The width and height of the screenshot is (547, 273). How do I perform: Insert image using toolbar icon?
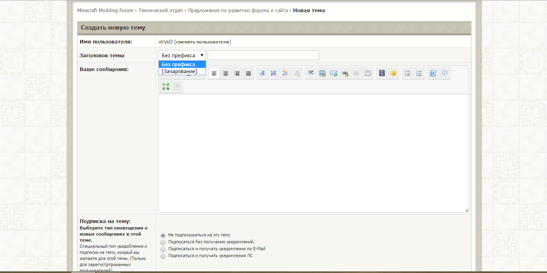click(322, 74)
